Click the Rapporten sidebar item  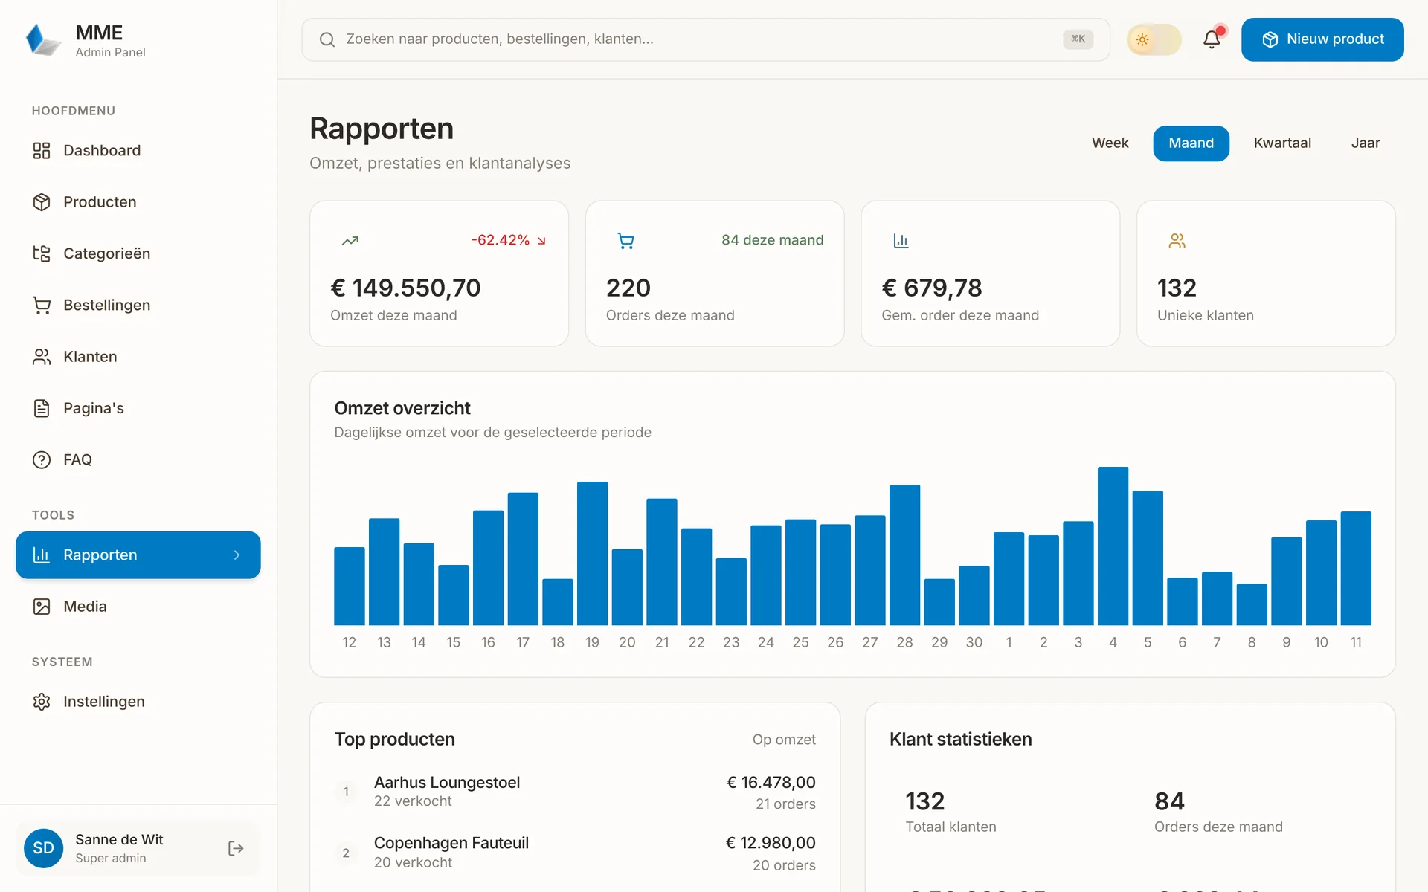coord(138,555)
